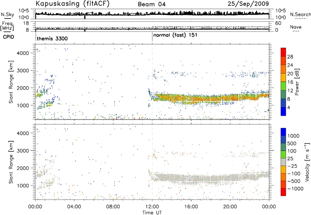Click the '04:00' time tick label
The width and height of the screenshot is (311, 215).
(x=74, y=207)
